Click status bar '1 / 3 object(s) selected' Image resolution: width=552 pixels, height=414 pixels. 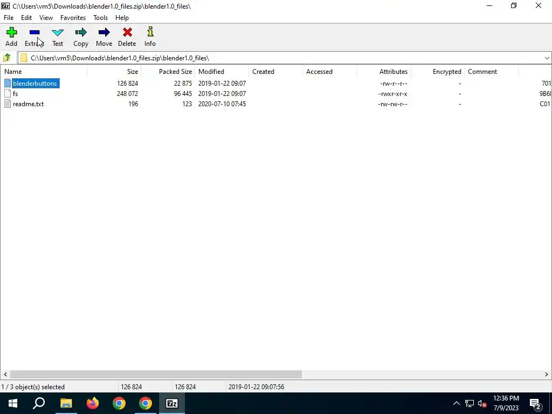coord(33,387)
